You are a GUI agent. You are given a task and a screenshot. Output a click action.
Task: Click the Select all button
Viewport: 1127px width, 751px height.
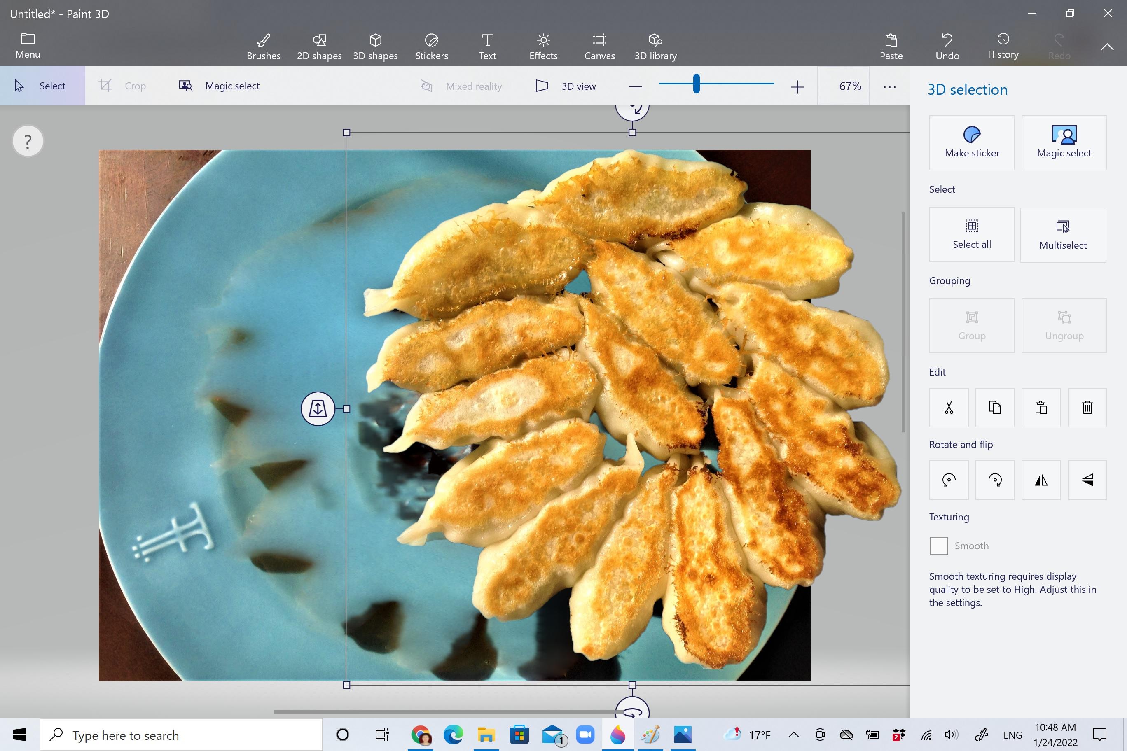pyautogui.click(x=971, y=234)
